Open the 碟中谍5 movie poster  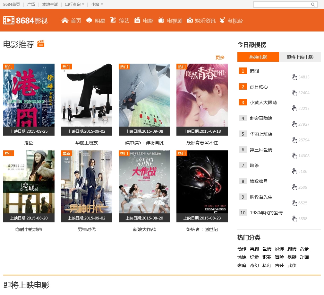(x=144, y=99)
